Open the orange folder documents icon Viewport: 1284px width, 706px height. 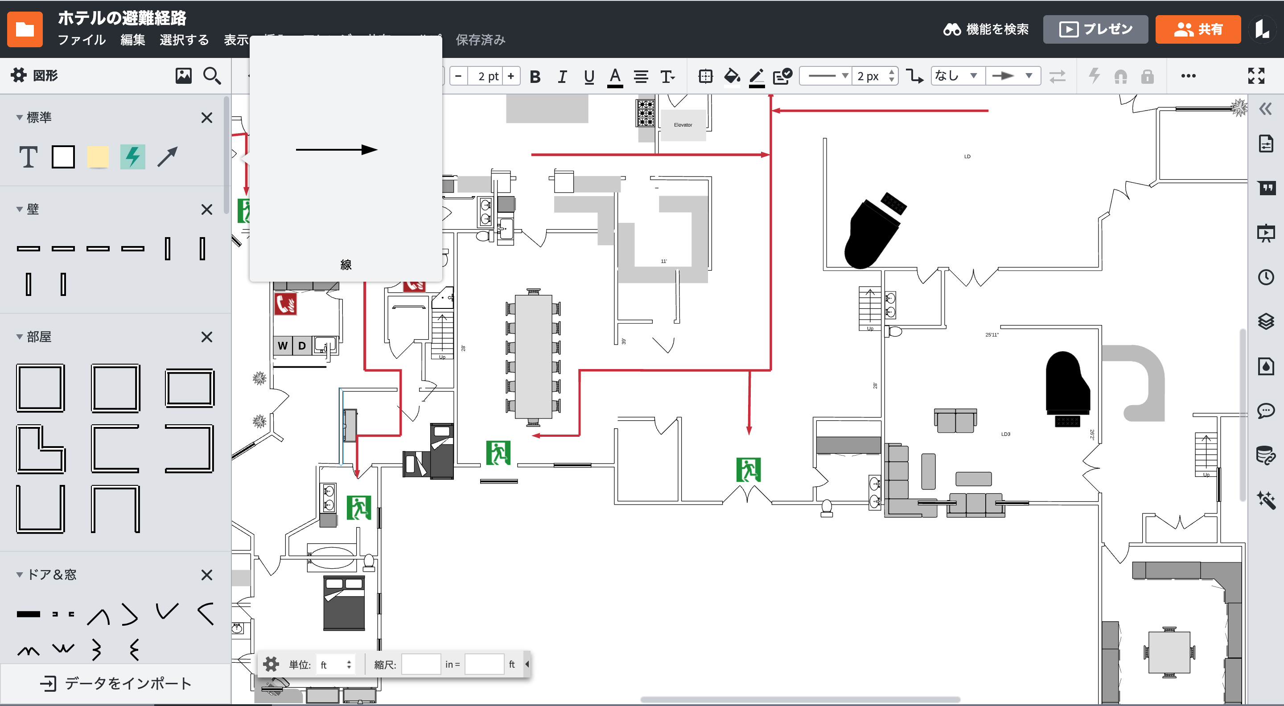(x=25, y=29)
